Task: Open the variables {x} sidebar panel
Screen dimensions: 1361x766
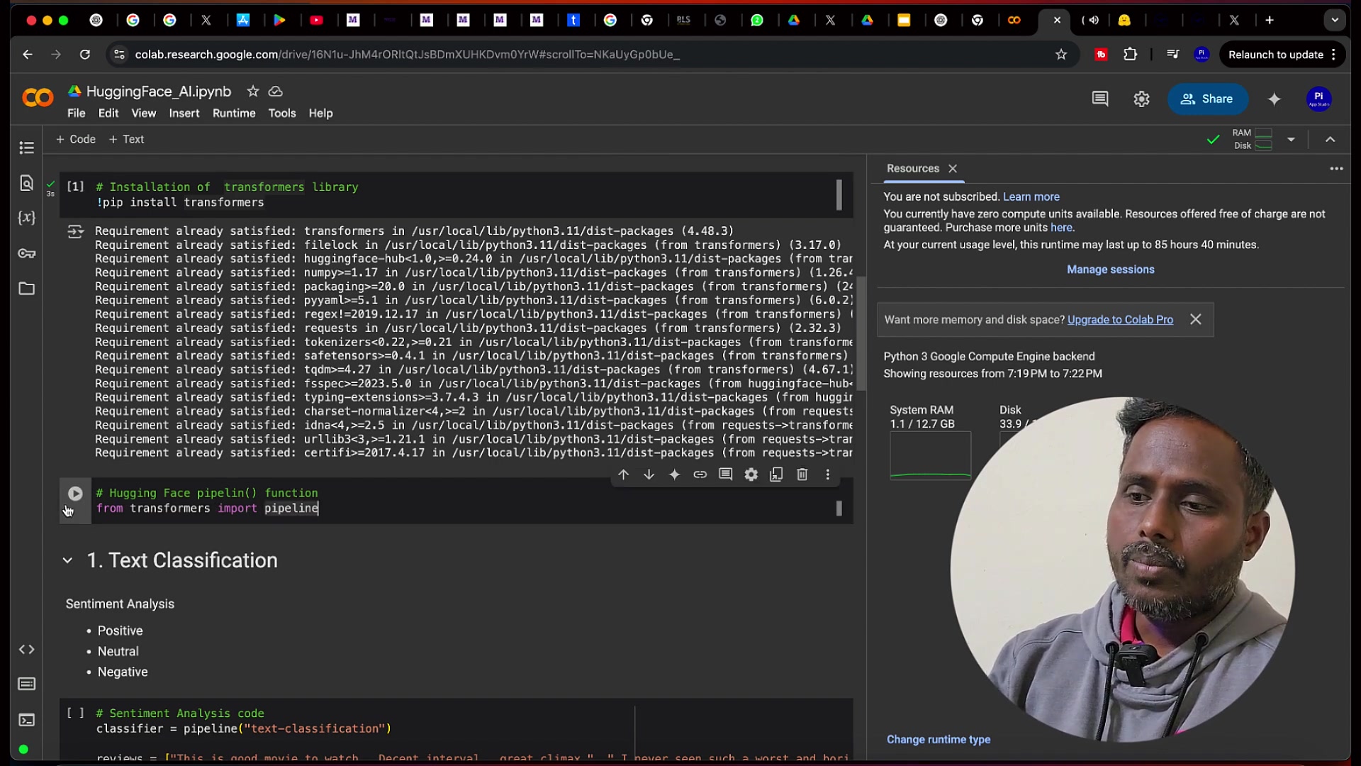Action: (x=26, y=218)
